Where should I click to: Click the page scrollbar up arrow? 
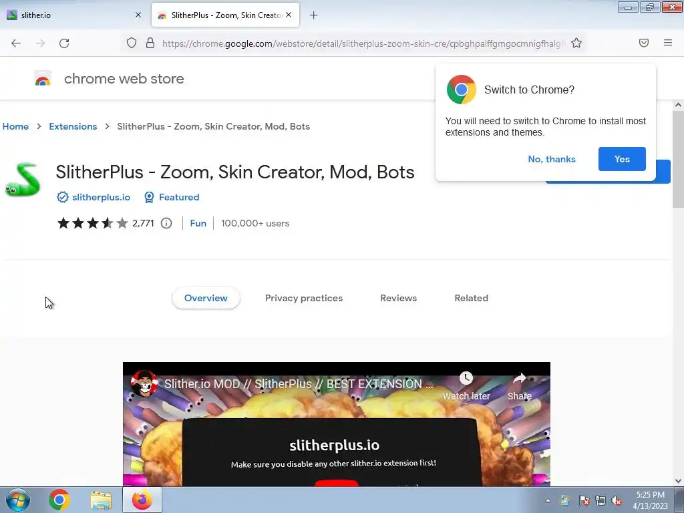click(x=678, y=105)
